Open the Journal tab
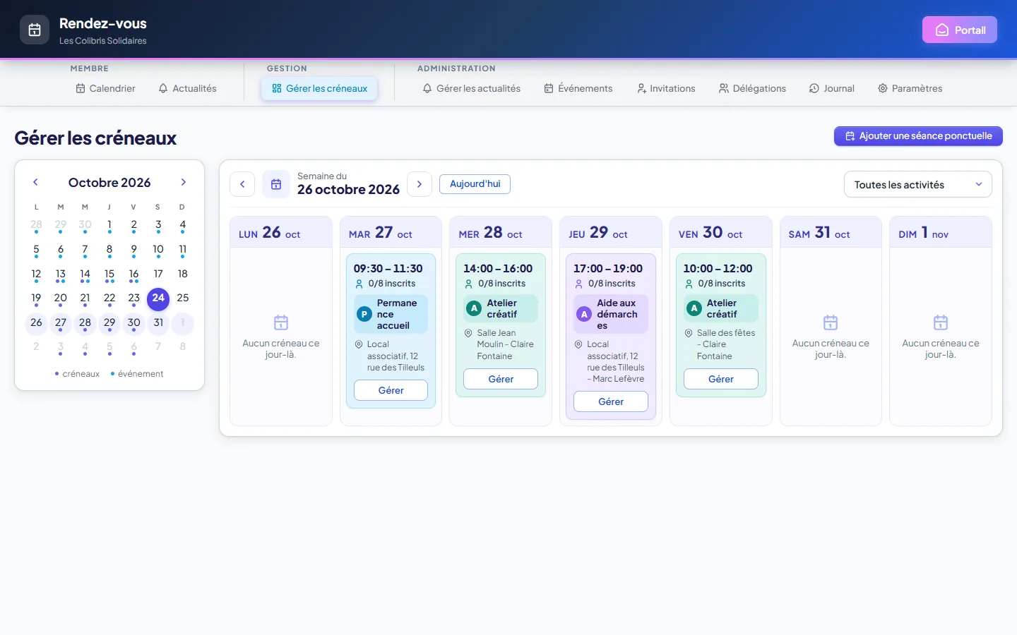This screenshot has width=1017, height=635. pos(831,88)
